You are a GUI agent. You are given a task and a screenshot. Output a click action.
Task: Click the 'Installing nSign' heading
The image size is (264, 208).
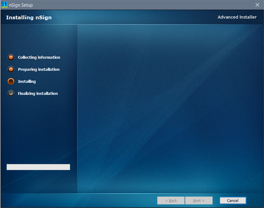pyautogui.click(x=29, y=17)
